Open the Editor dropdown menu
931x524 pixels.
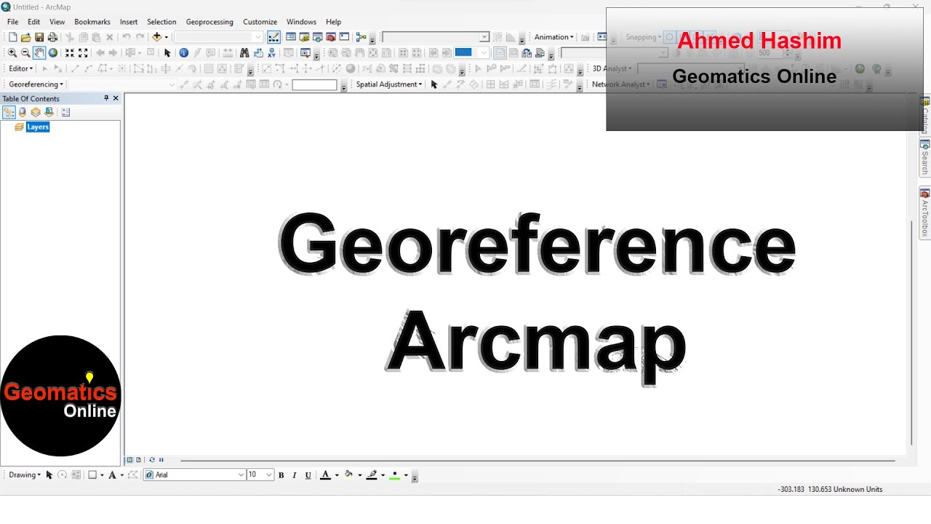[20, 68]
